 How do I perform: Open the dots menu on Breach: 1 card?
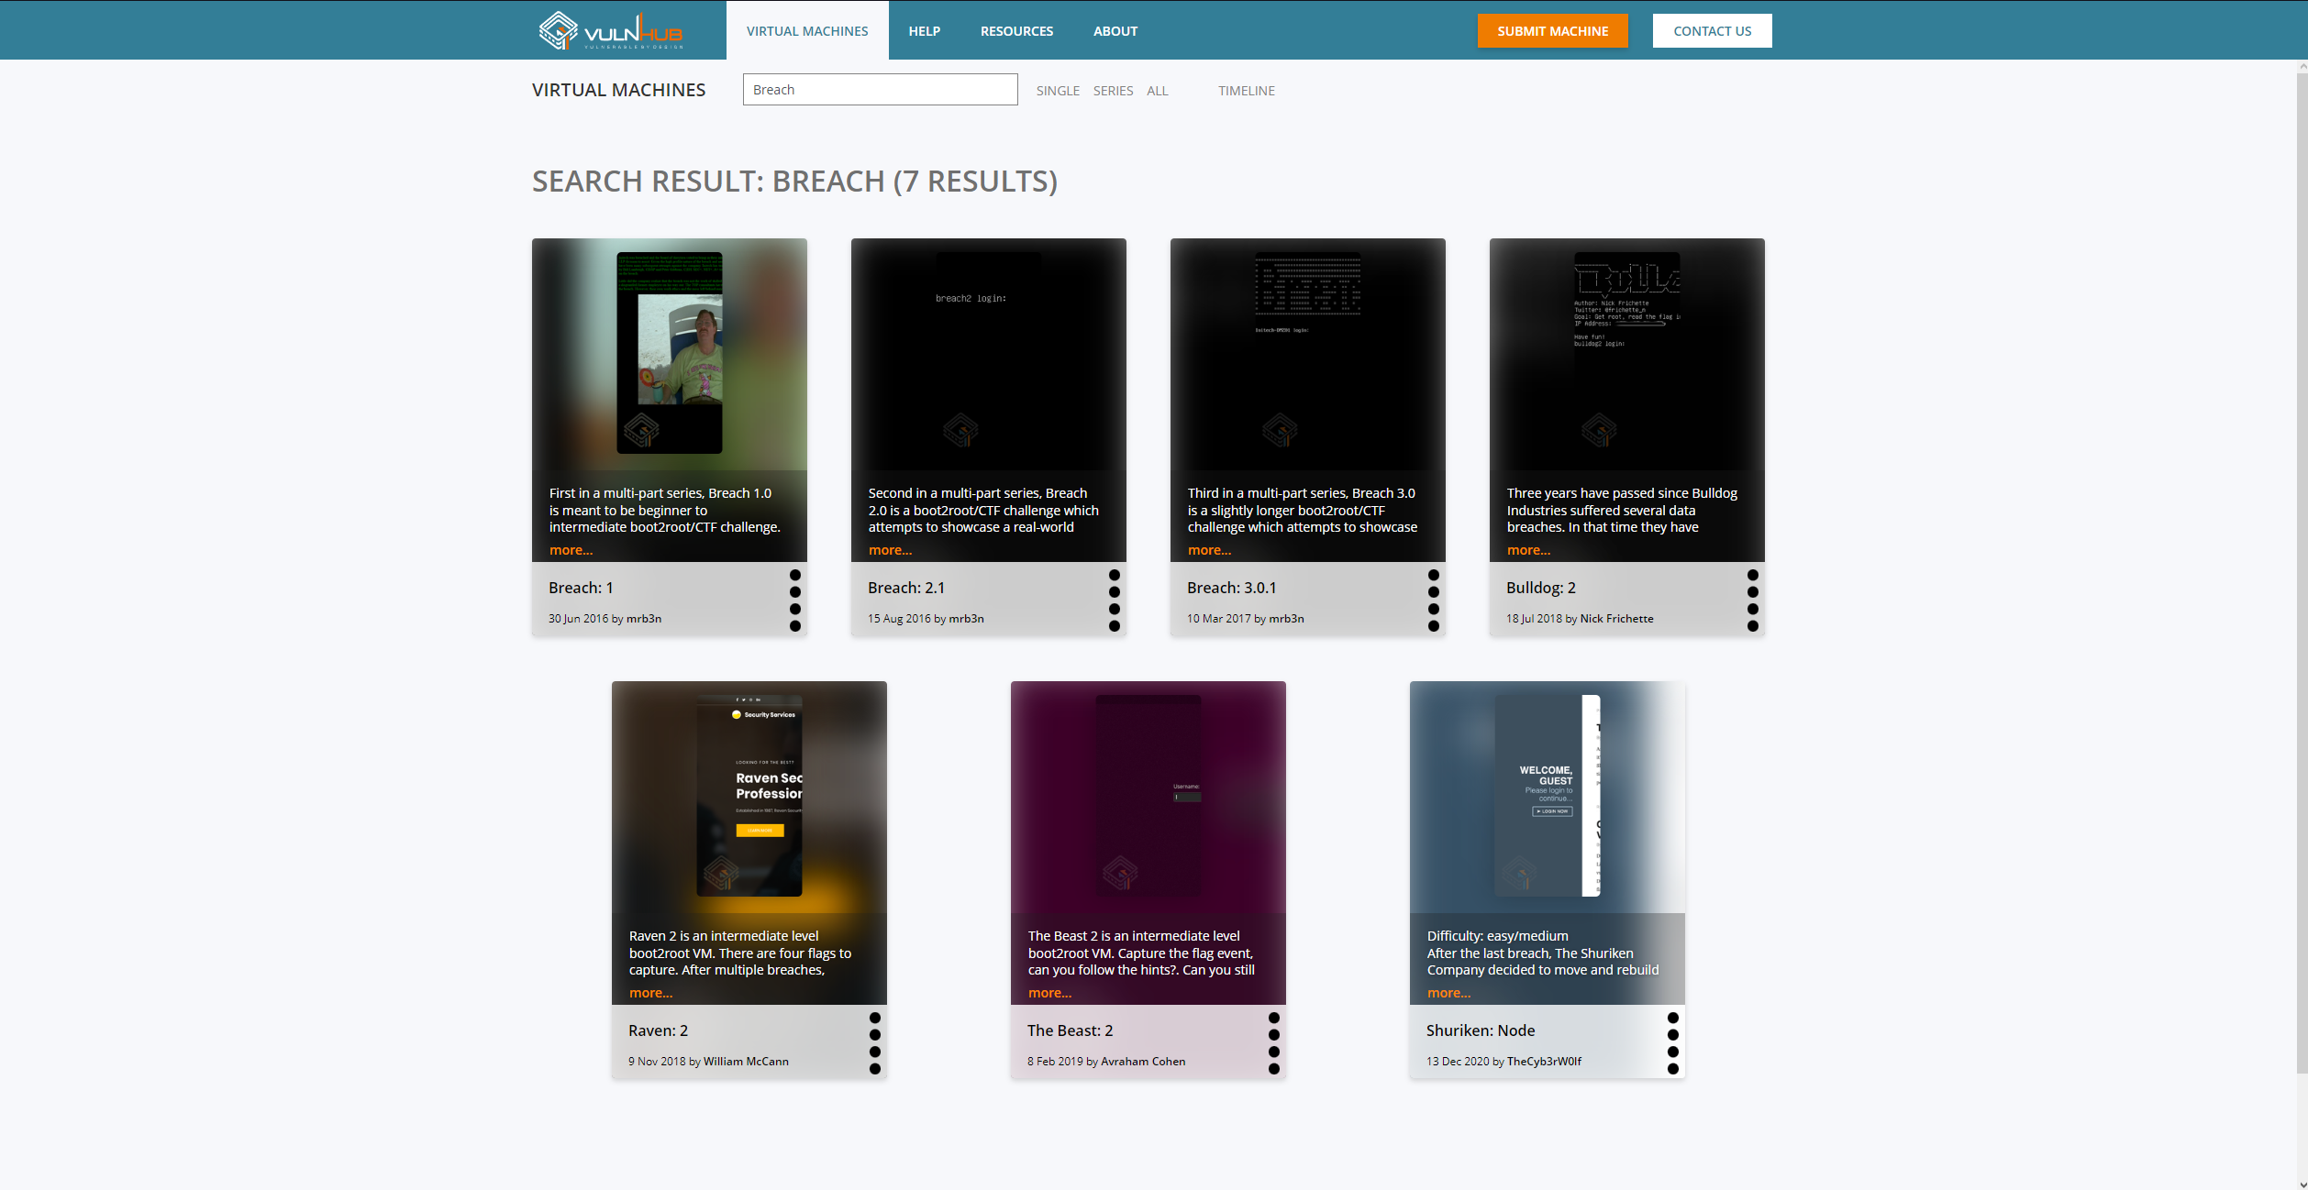tap(794, 601)
